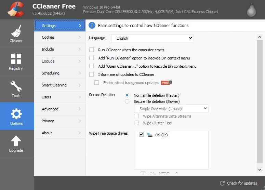Open the Registry section grid icon
265x190 pixels.
(x=16, y=59)
